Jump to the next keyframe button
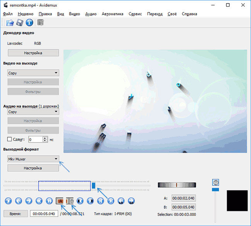Viewport: 251px width, 226px height. (x=49, y=201)
